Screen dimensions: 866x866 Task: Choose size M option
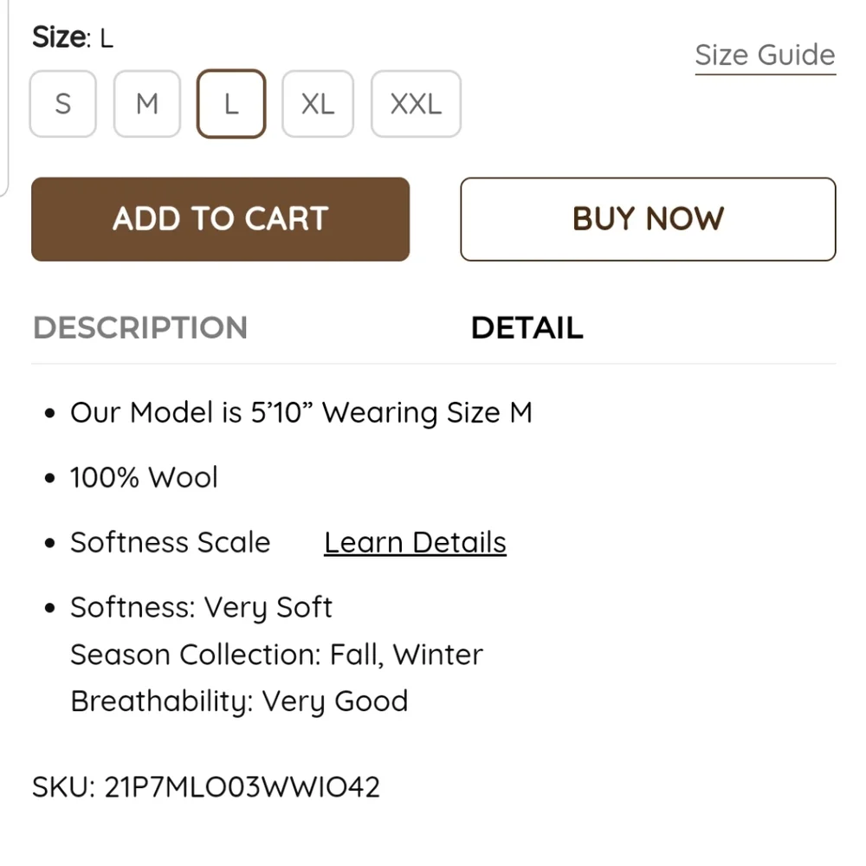(x=147, y=104)
